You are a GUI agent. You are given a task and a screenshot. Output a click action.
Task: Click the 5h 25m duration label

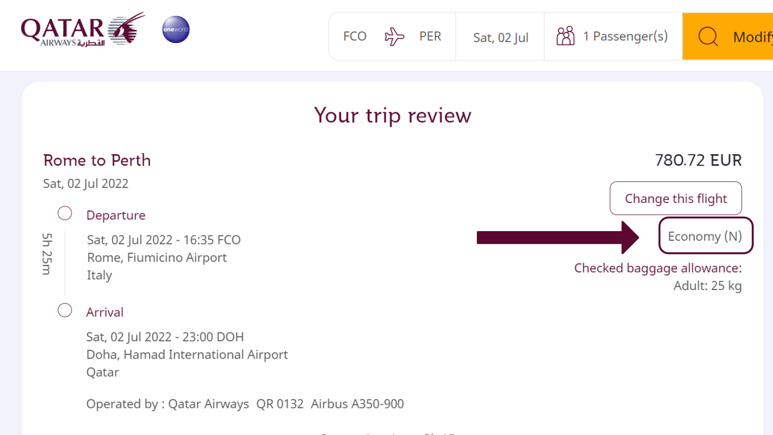click(x=46, y=254)
